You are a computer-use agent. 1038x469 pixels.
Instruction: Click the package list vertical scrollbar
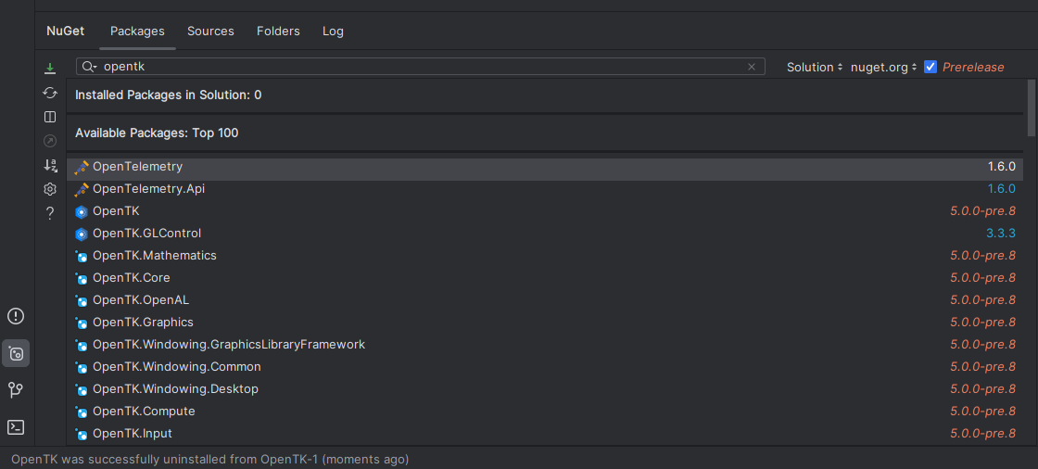(x=1032, y=108)
